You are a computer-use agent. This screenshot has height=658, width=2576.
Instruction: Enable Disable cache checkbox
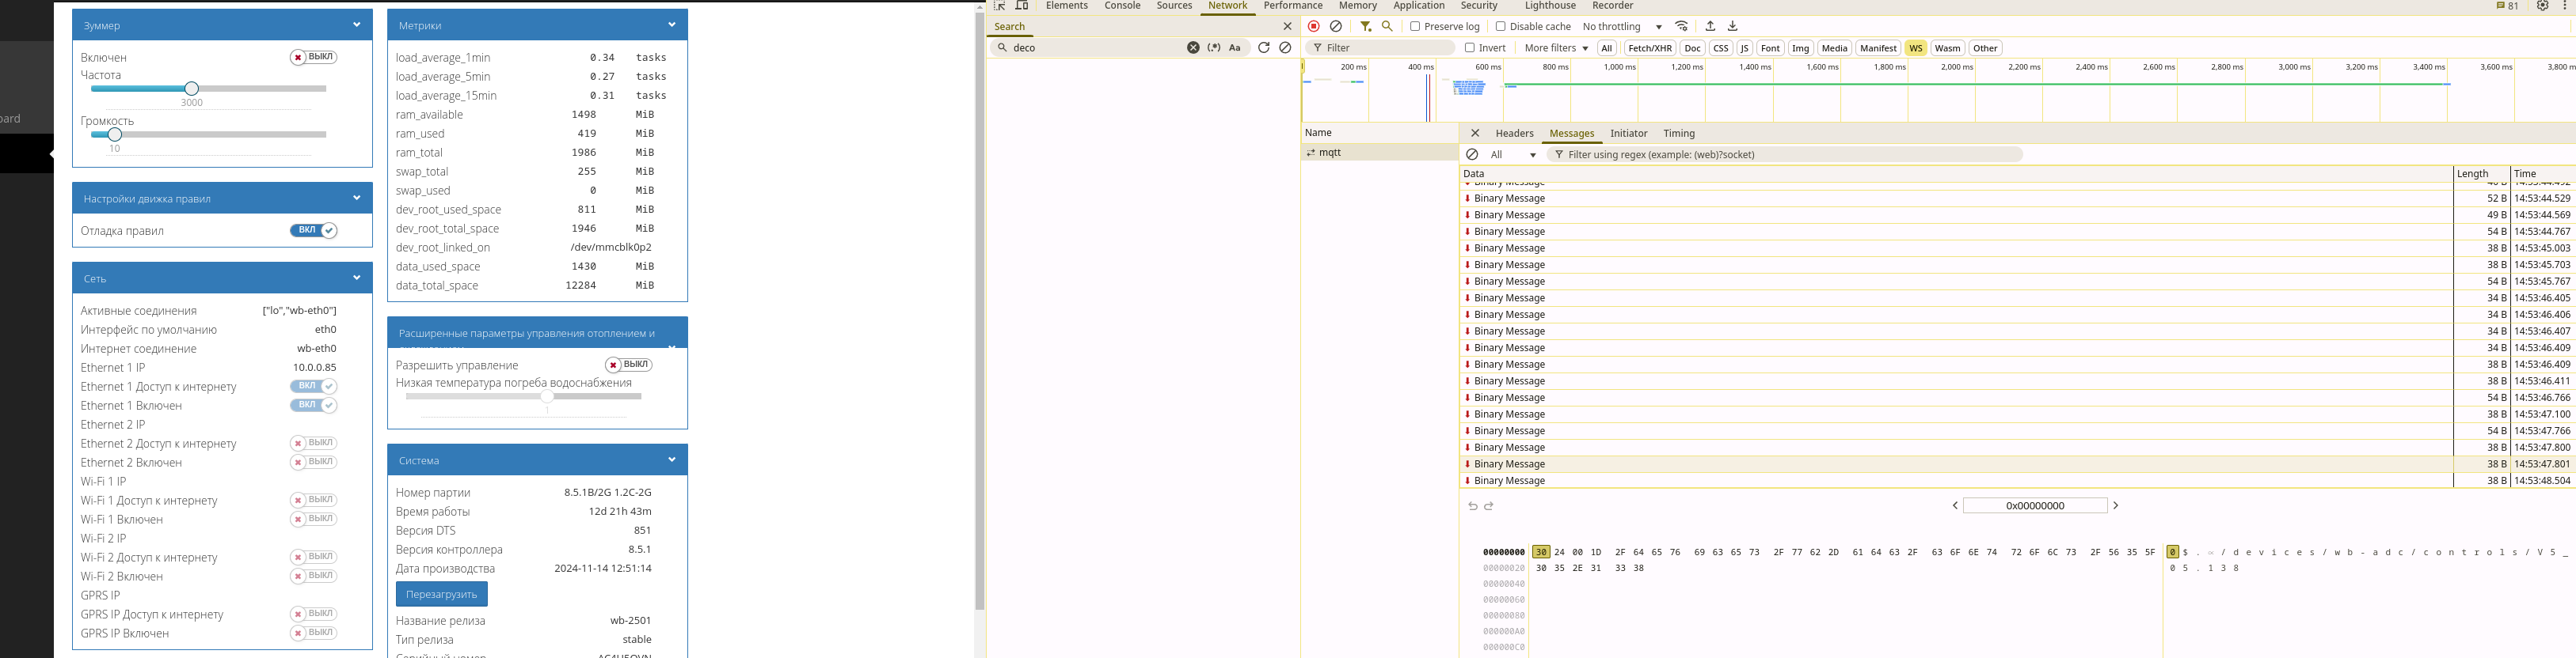pos(1500,27)
